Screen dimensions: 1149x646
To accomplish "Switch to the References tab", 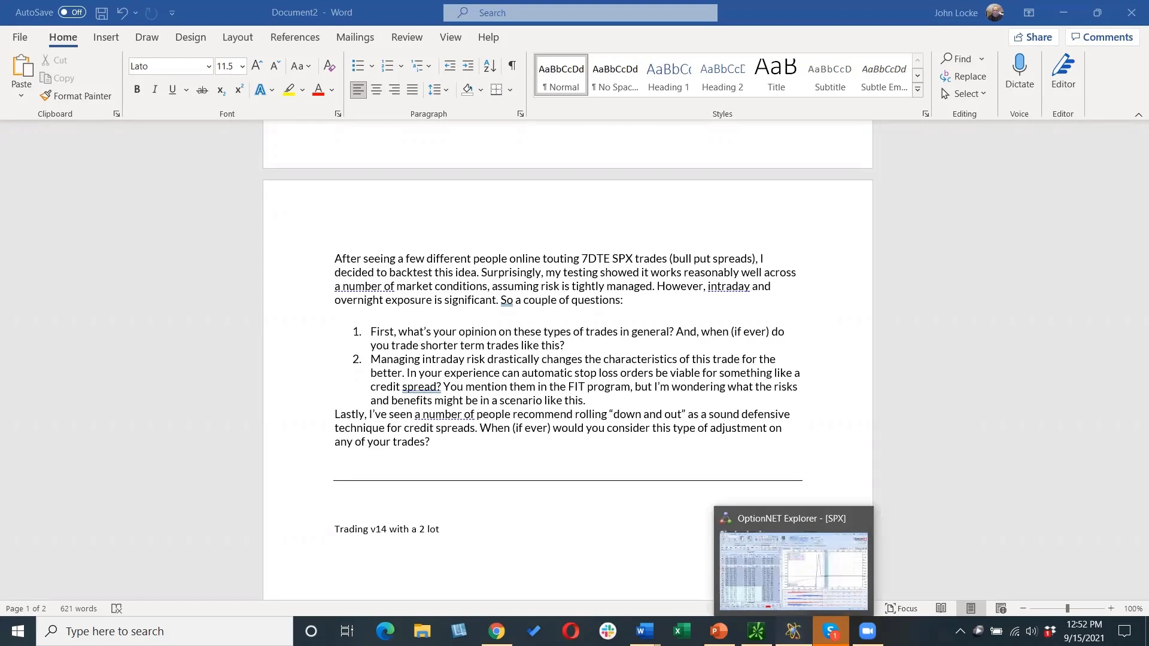I will [x=295, y=37].
